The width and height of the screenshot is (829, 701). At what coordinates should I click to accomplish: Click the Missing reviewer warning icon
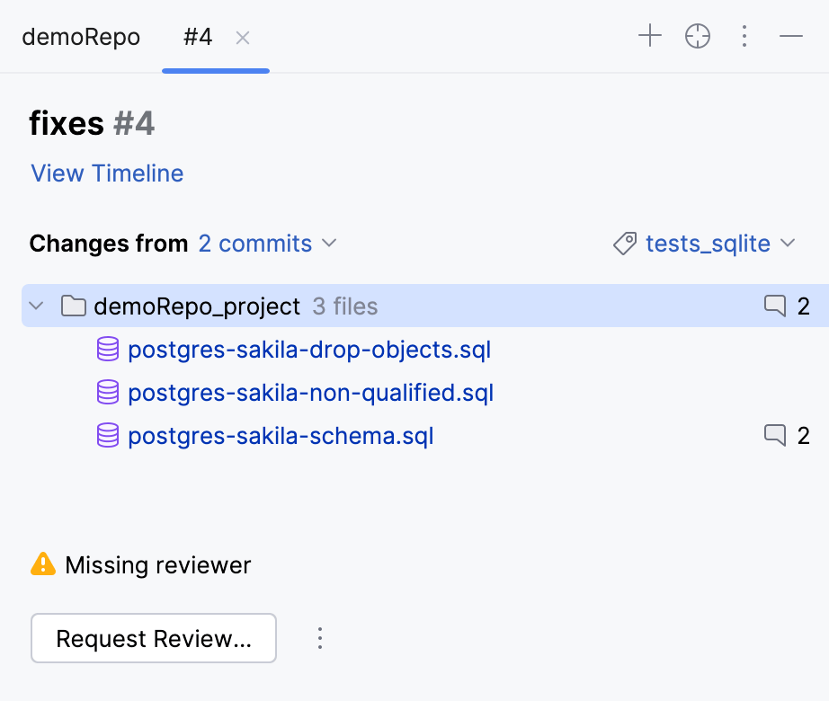41,564
